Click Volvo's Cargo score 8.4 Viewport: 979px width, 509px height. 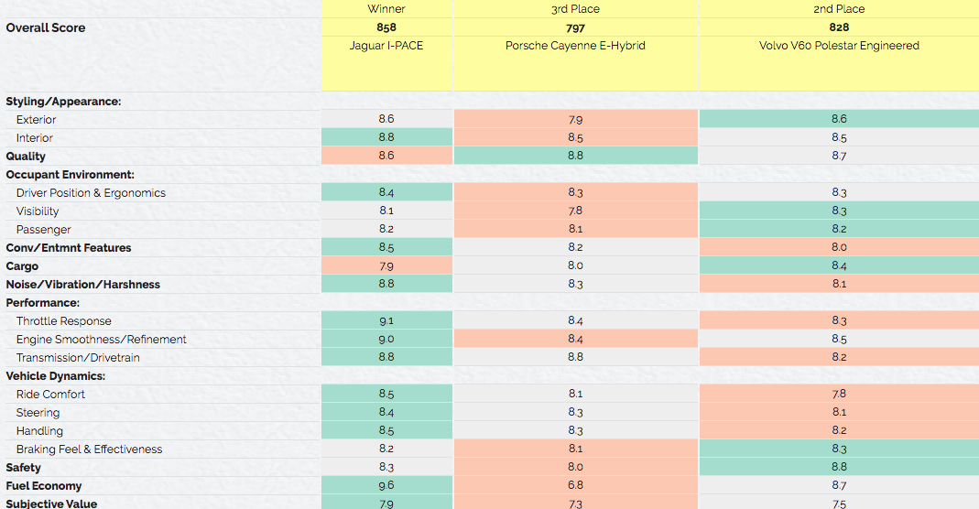839,266
